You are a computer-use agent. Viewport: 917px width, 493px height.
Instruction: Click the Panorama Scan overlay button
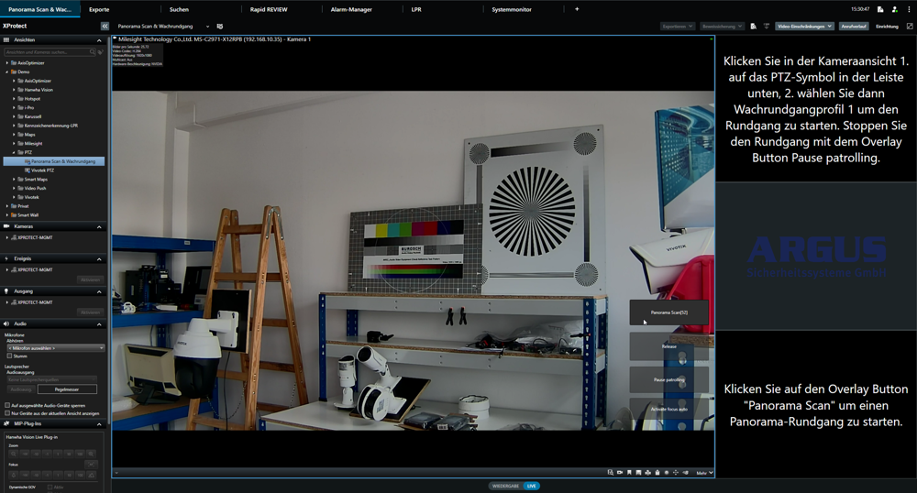(x=668, y=313)
